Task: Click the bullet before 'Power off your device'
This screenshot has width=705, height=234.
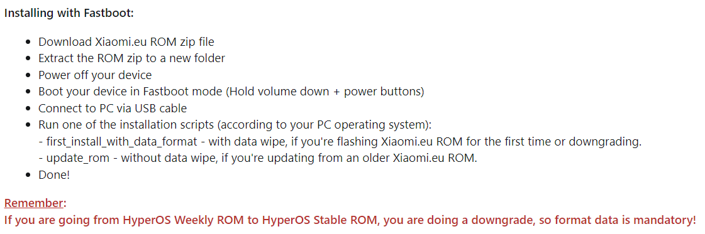Action: click(29, 75)
